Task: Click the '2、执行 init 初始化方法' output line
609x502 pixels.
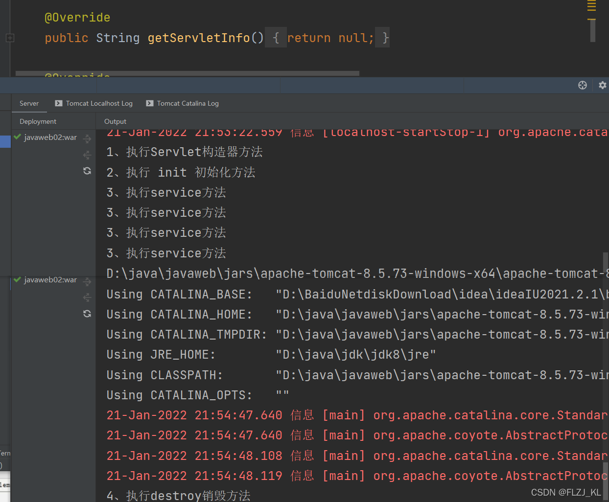Action: coord(181,172)
